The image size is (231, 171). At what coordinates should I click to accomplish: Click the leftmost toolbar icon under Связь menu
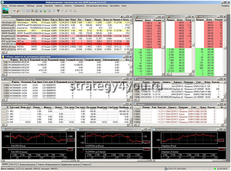coord(3,10)
